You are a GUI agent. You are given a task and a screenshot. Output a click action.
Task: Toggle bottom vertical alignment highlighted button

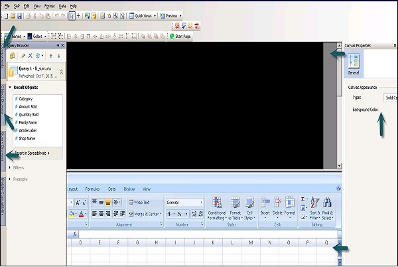pos(108,203)
